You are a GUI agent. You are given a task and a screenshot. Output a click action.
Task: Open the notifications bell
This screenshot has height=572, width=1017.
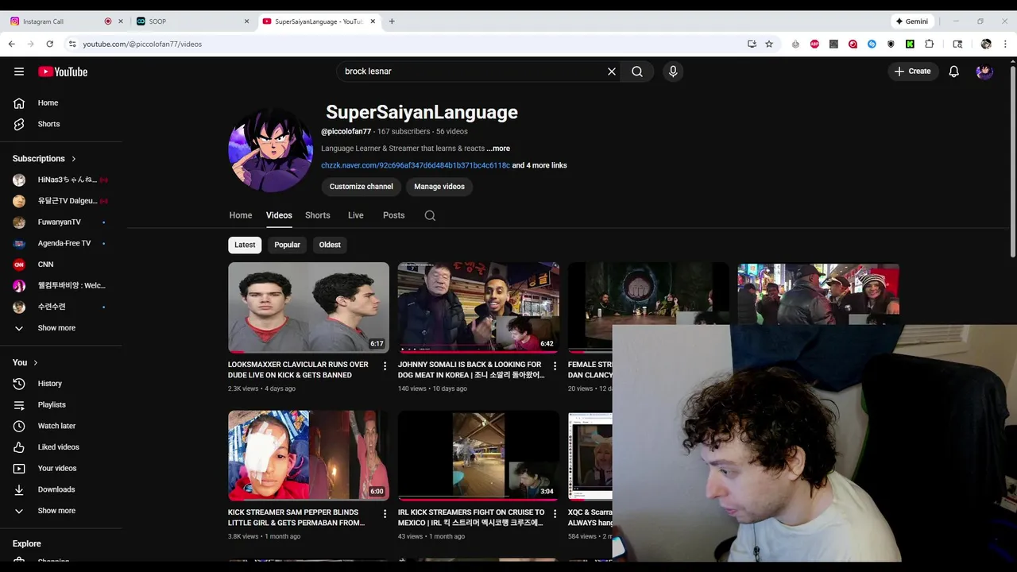click(954, 71)
